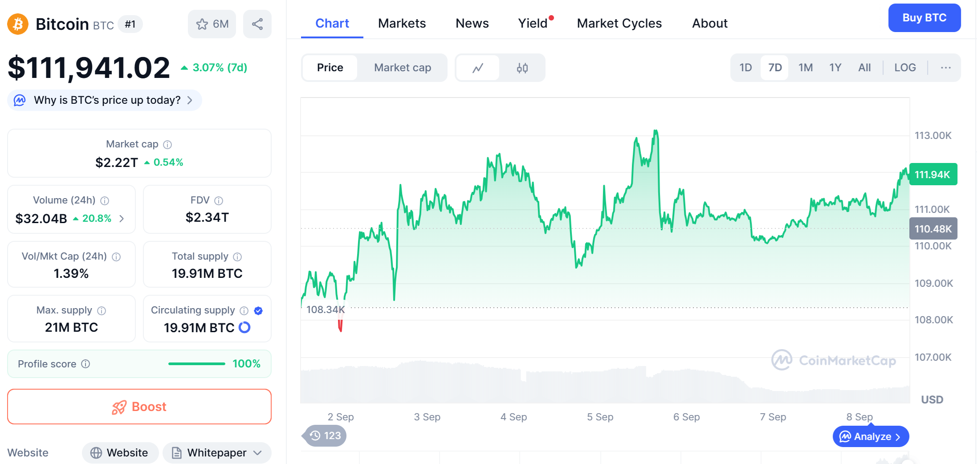Click the 21M BTC max supply value

71,328
